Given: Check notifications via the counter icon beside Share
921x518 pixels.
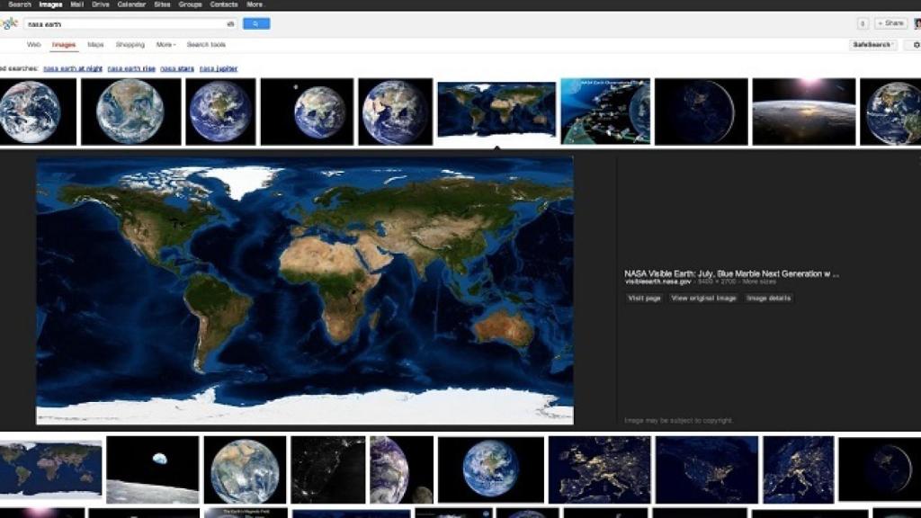Looking at the screenshot, I should point(863,22).
